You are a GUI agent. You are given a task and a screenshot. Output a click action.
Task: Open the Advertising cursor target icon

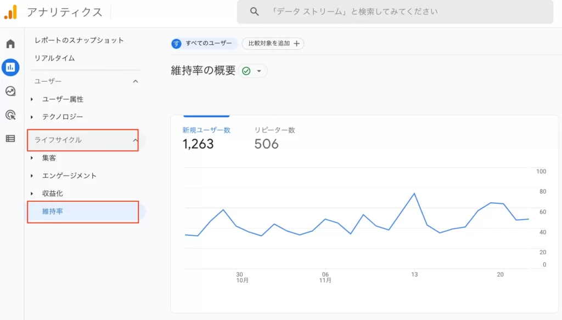(x=10, y=115)
